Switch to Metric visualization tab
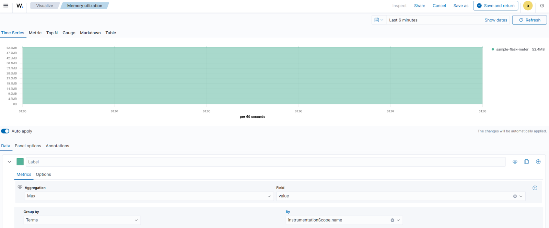 (35, 33)
